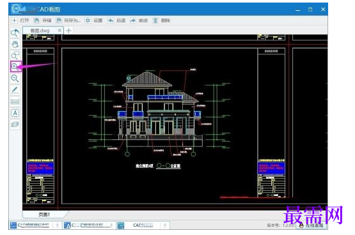Open 设置 (Settings) gear icon
Screen dimensions: 355x235
[x=88, y=20]
